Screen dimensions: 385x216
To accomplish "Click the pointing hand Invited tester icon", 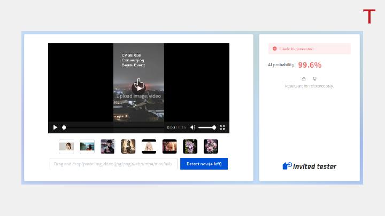I will [287, 166].
